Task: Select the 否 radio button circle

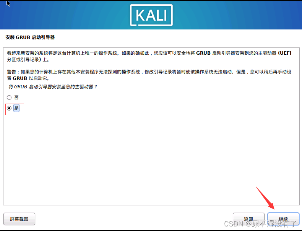Action: tap(9, 98)
